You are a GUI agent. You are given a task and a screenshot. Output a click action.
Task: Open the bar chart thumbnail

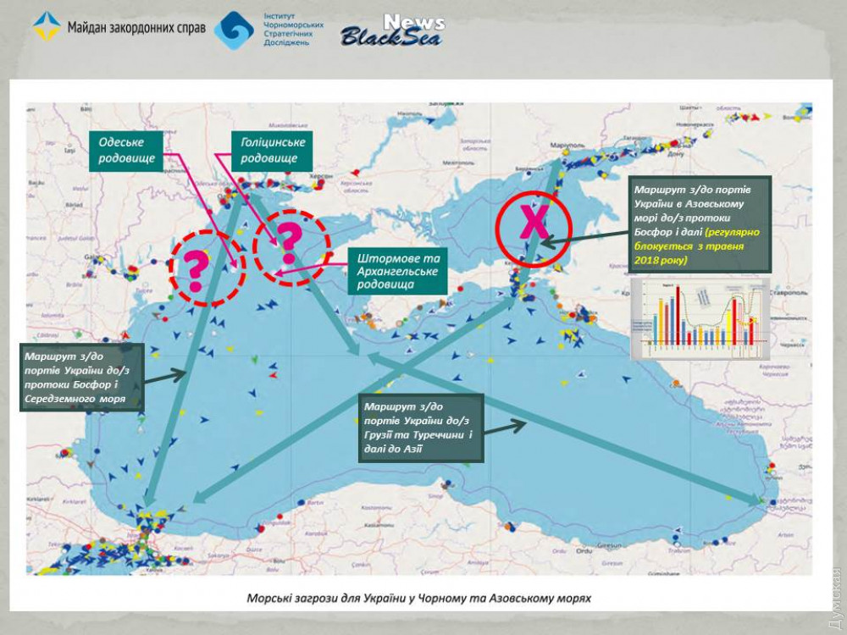click(700, 317)
